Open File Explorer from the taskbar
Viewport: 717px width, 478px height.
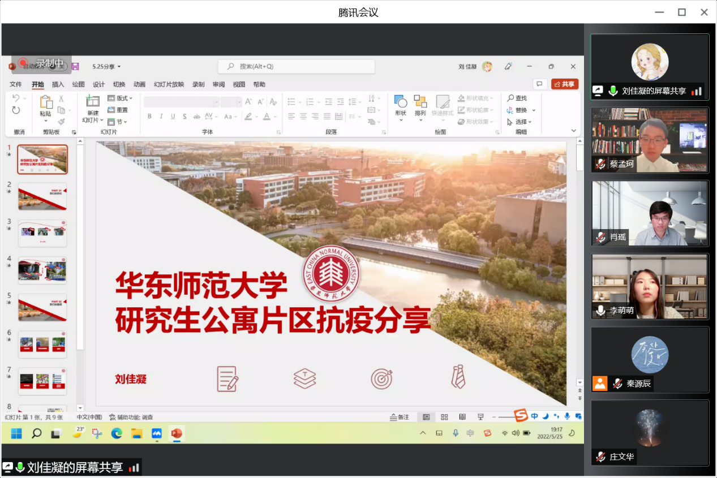click(x=136, y=434)
